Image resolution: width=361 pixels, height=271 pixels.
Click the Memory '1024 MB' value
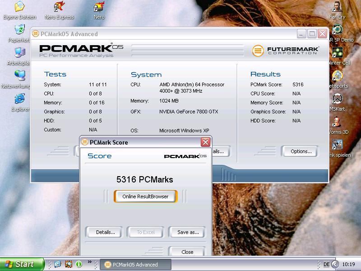169,101
